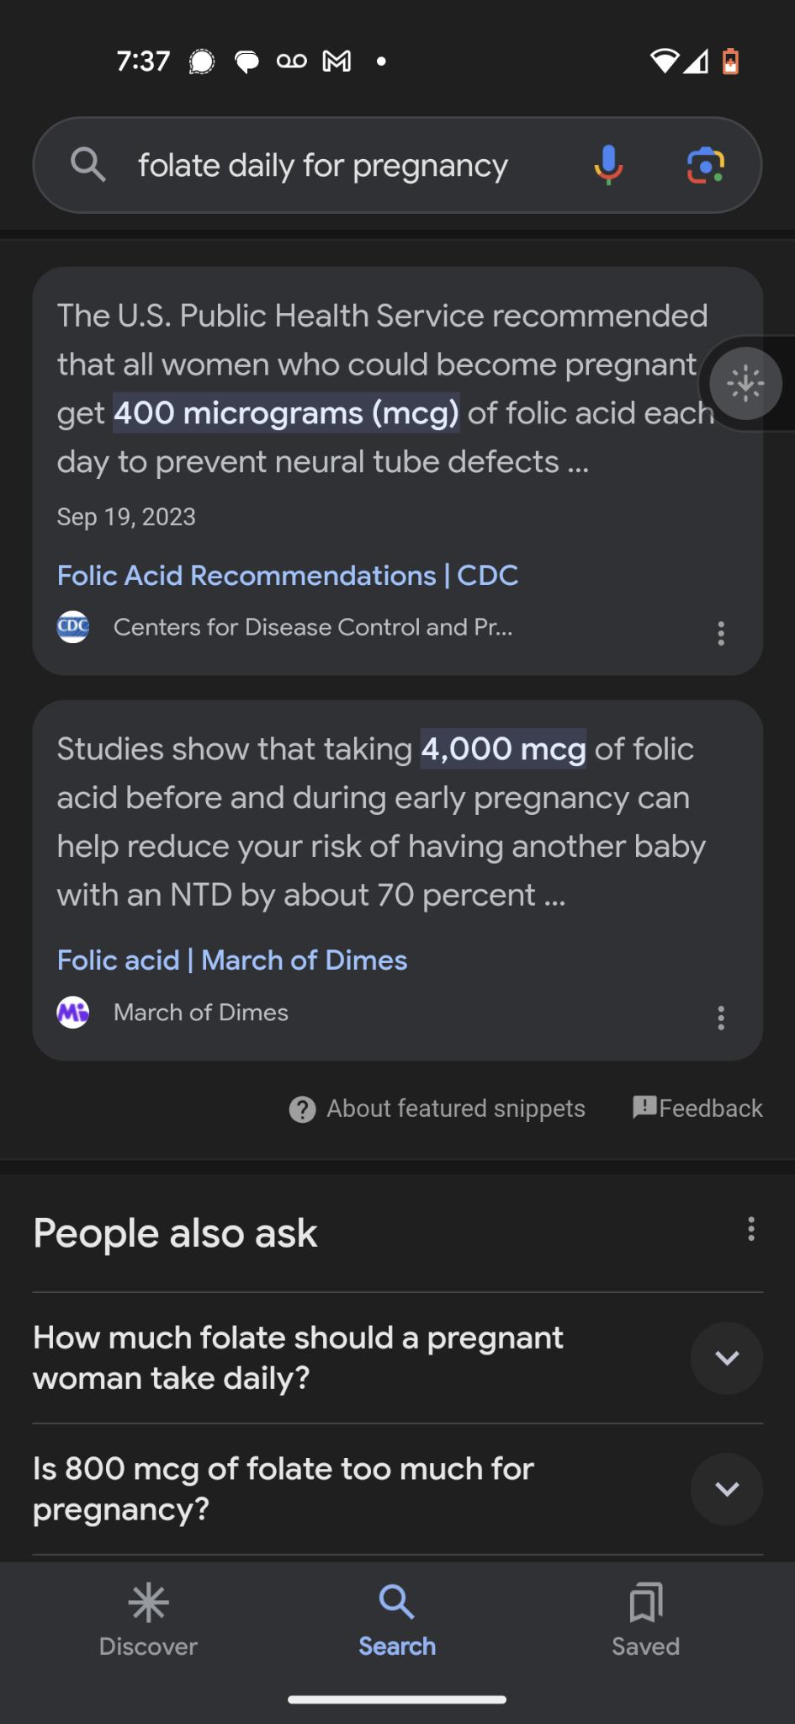Tap the Gmail notification icon in status bar
The height and width of the screenshot is (1724, 795).
337,61
